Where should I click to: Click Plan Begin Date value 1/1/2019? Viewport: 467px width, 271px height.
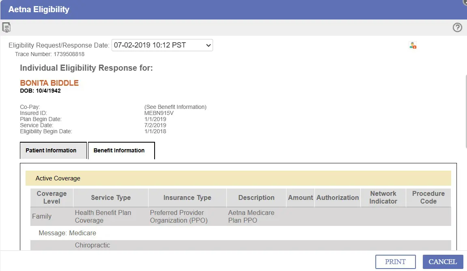tap(155, 119)
